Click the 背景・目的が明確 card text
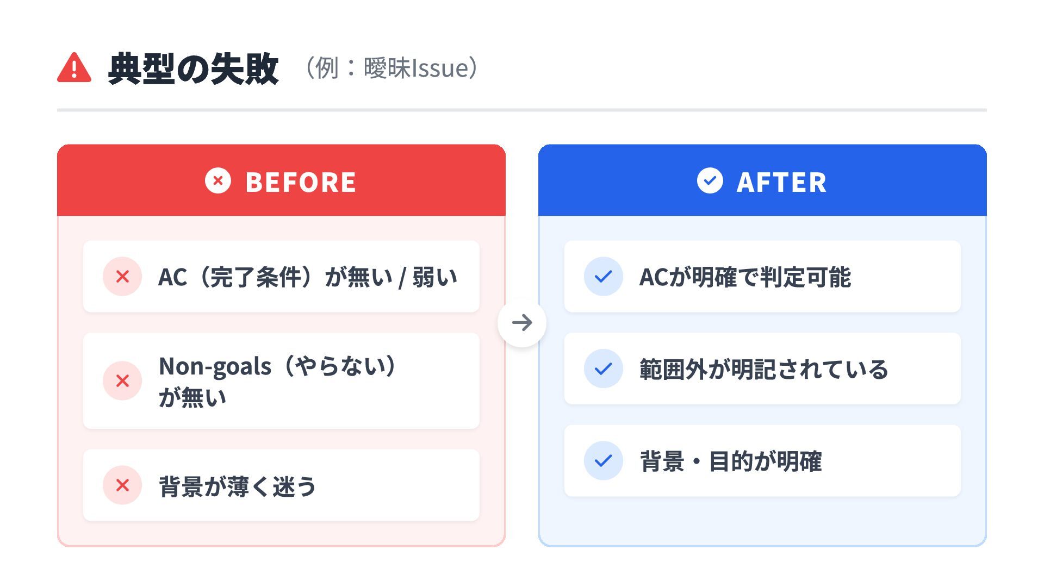The height and width of the screenshot is (587, 1044). [x=730, y=461]
